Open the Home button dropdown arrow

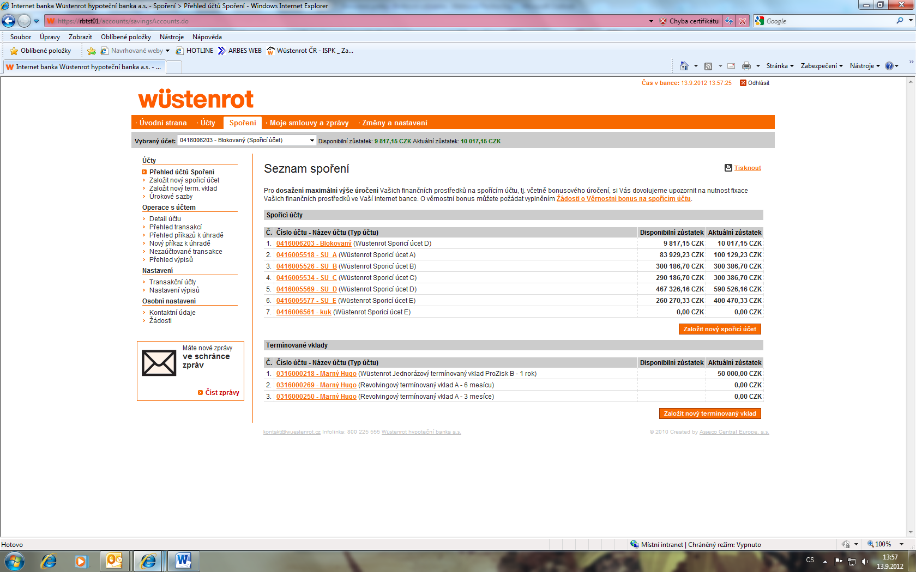[696, 66]
